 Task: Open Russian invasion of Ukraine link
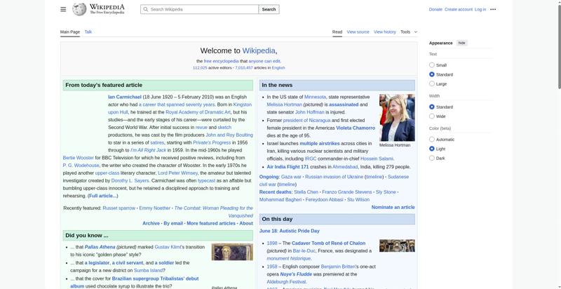pyautogui.click(x=334, y=177)
